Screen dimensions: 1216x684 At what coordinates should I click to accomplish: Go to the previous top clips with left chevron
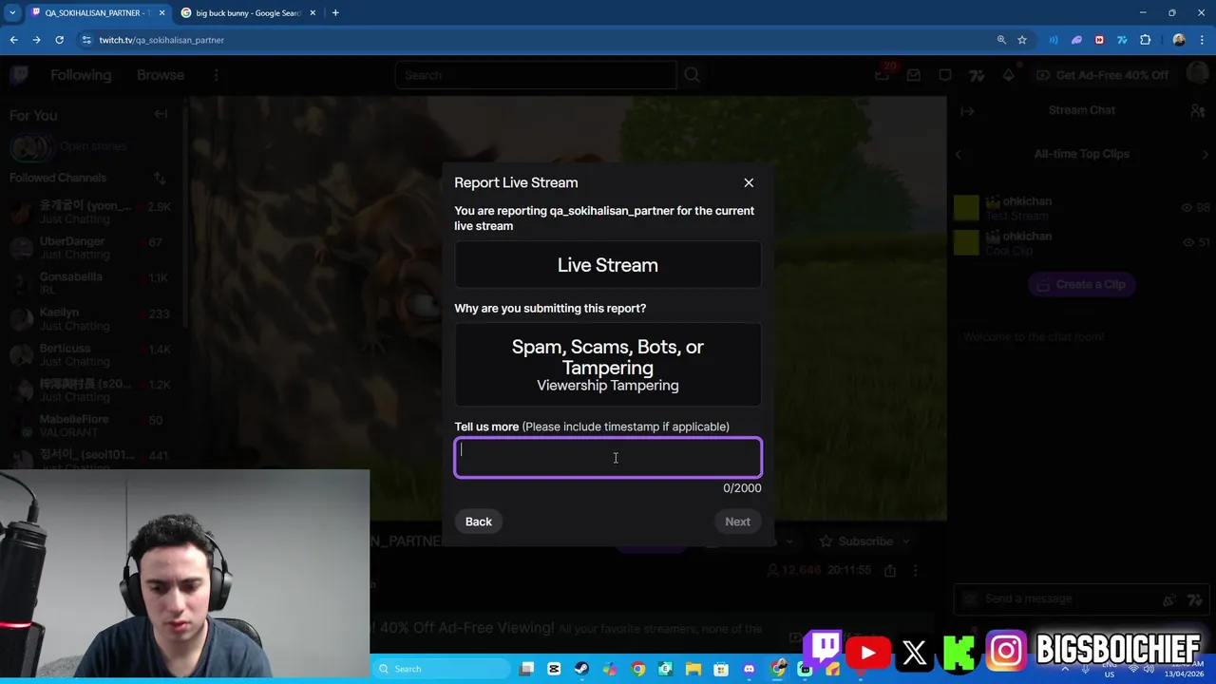958,154
